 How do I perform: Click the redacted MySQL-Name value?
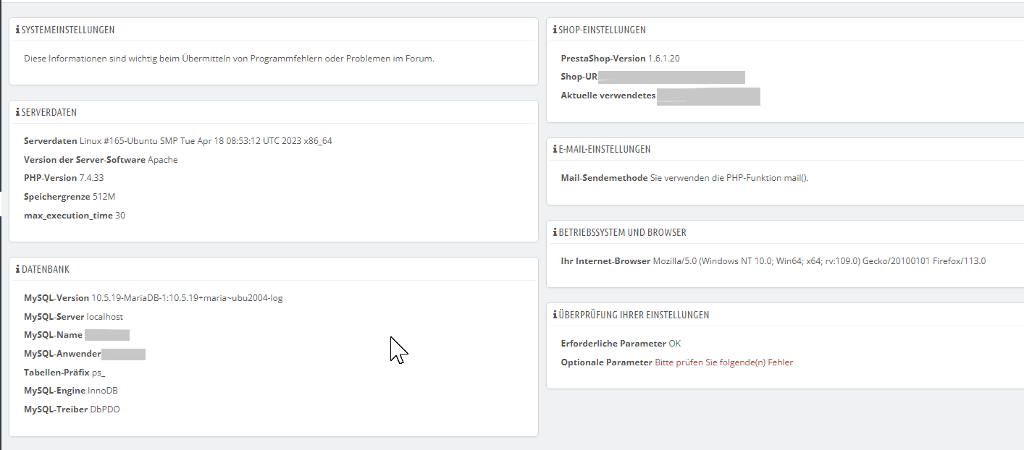coord(107,335)
